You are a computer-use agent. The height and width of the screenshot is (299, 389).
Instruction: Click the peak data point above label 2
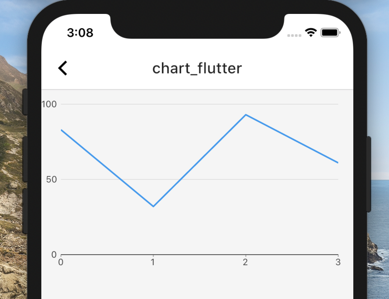245,115
